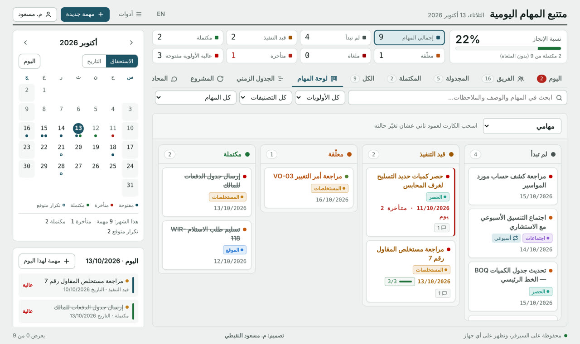Viewport: 580px width, 344px height.
Task: Expand the كل التصنيفات dropdown
Action: [266, 97]
